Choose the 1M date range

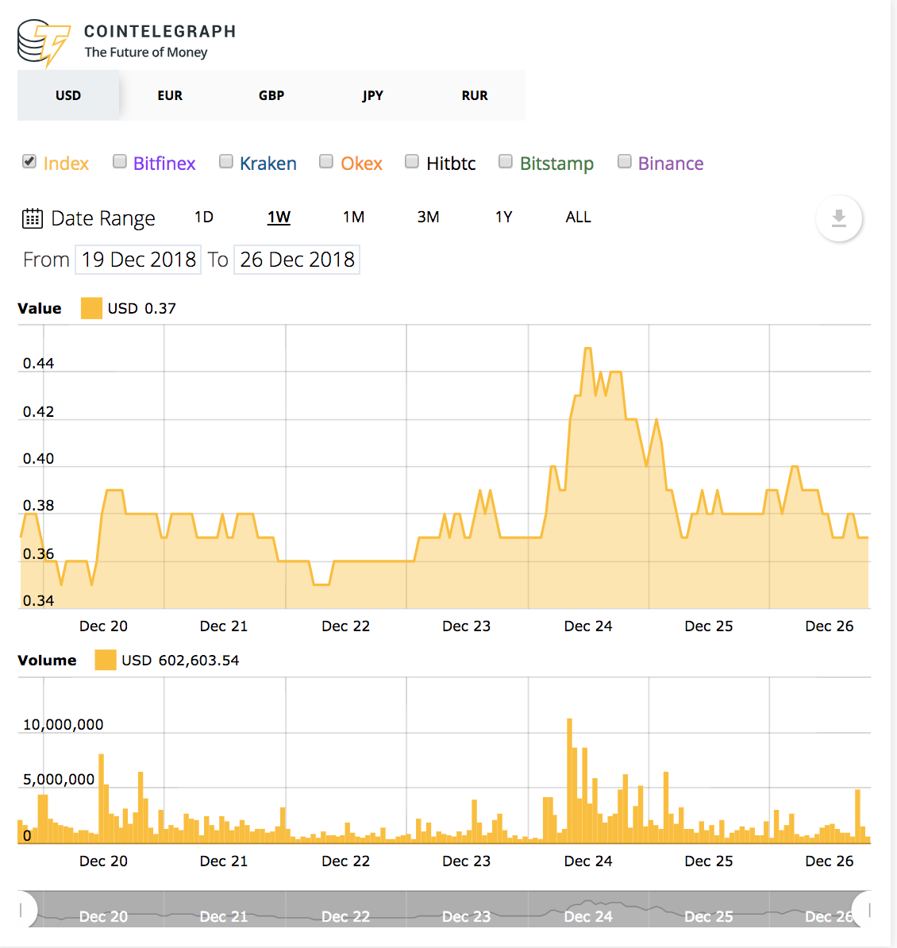point(353,217)
